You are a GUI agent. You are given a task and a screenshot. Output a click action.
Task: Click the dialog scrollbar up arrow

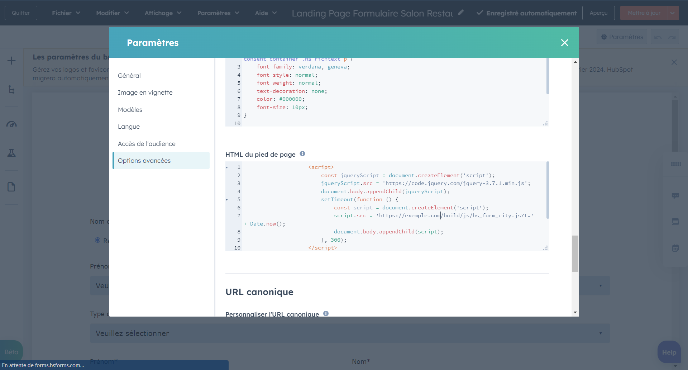click(575, 62)
